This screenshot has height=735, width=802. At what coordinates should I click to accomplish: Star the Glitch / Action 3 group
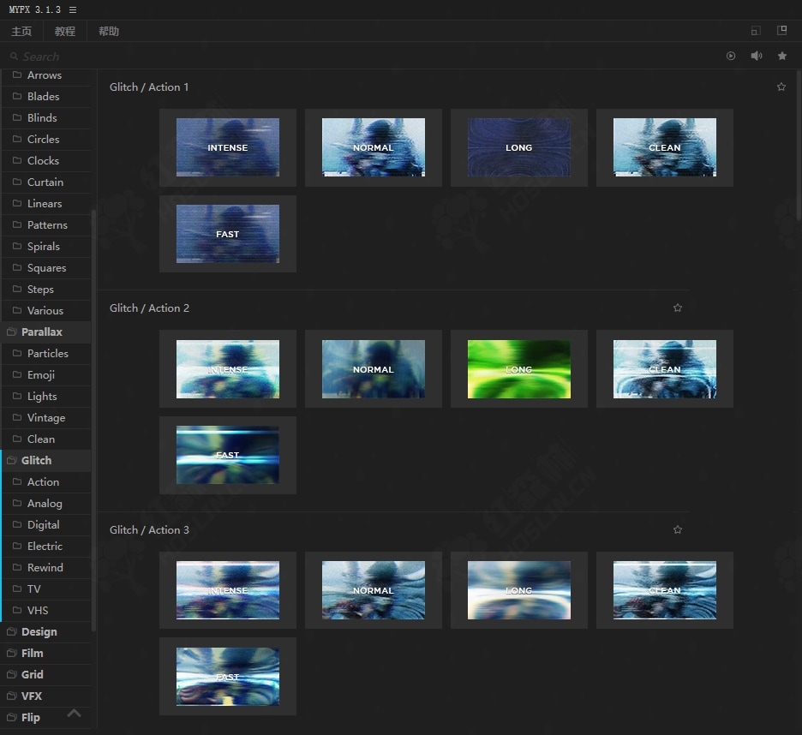(x=678, y=529)
